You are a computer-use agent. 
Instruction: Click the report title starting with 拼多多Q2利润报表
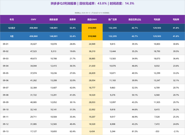[x=92, y=3]
